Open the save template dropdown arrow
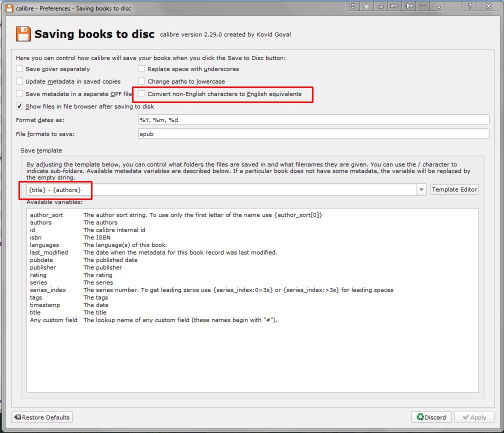The width and height of the screenshot is (504, 433). [421, 189]
